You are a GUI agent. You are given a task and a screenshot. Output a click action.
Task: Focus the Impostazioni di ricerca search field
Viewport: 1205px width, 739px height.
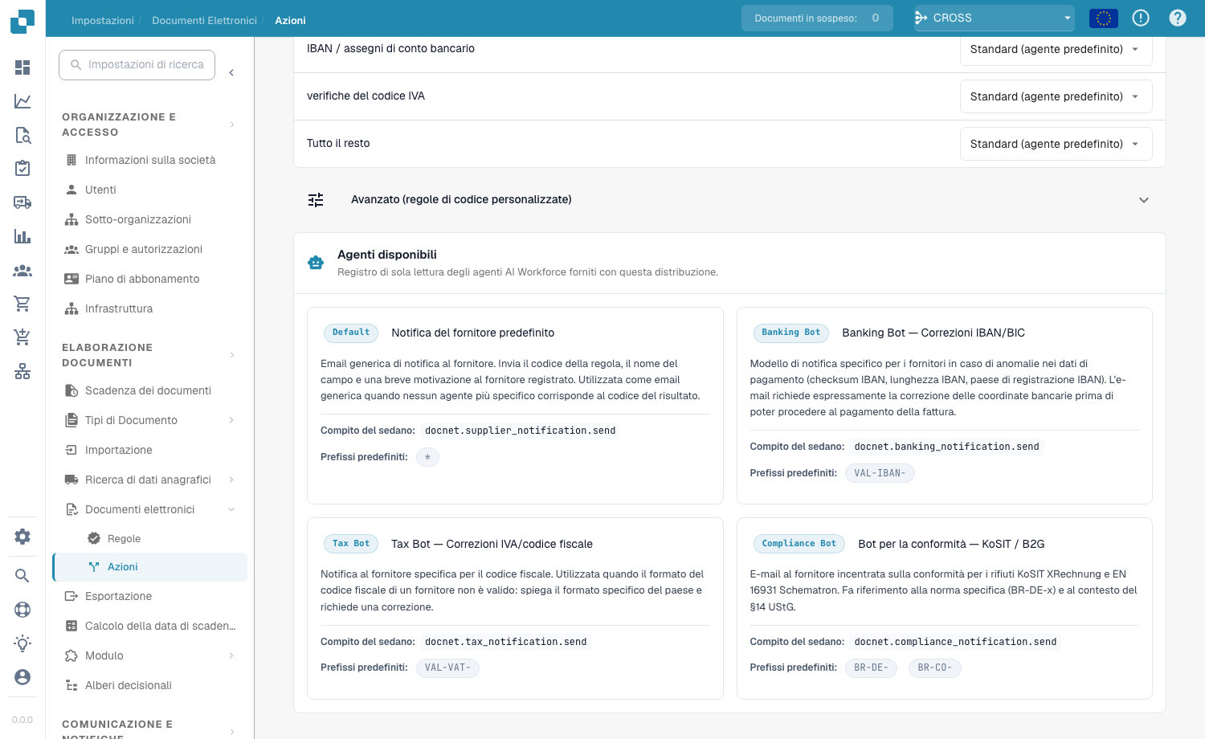pyautogui.click(x=137, y=65)
